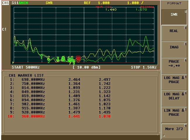Select LOG MAG & DELAY softkey

point(174,99)
